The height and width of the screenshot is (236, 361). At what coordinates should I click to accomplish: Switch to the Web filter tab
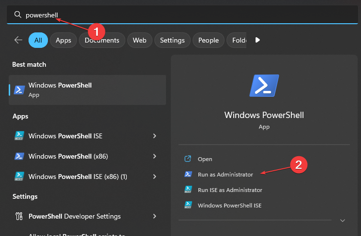click(139, 40)
